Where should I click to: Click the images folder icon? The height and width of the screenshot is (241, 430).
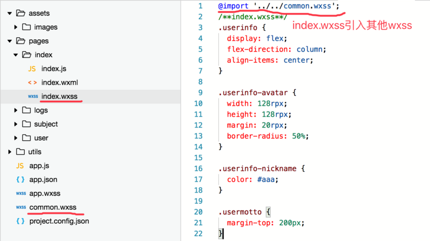pos(26,27)
